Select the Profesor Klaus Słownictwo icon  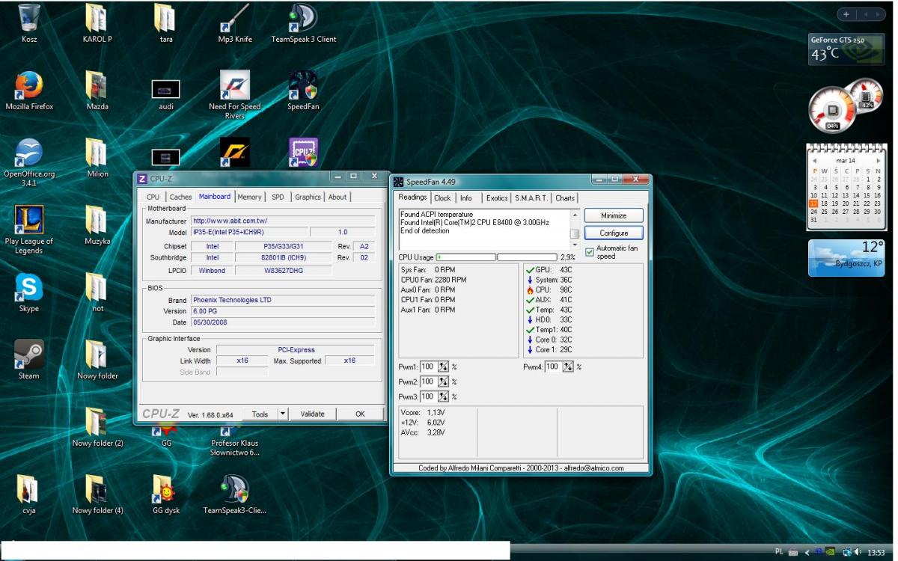pyautogui.click(x=235, y=443)
